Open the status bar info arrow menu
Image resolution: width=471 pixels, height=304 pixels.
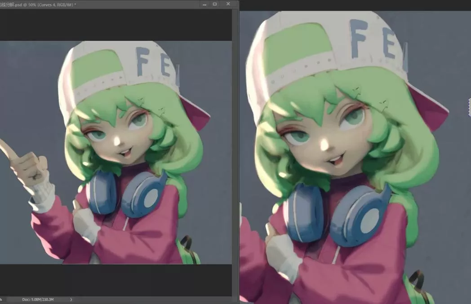71,300
